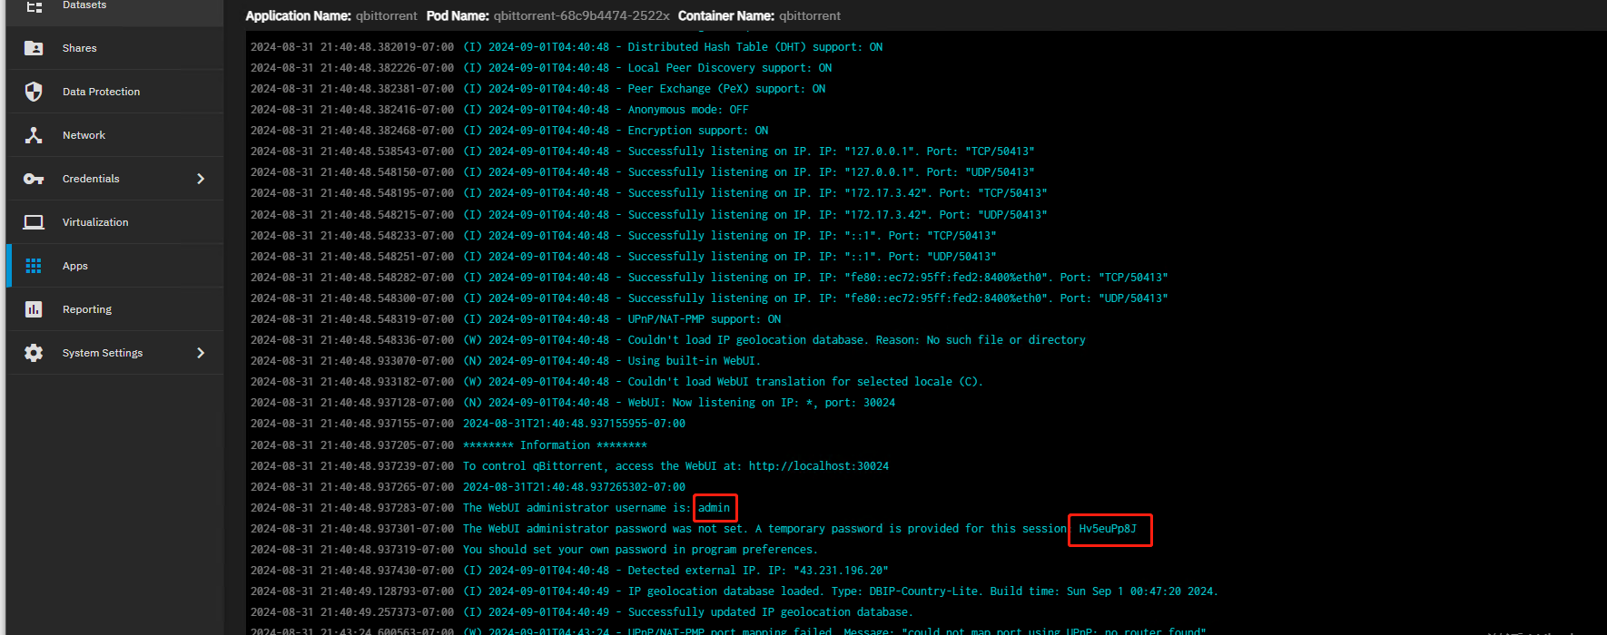
Task: Click the Using built-in WebUI log line
Action: tap(506, 361)
